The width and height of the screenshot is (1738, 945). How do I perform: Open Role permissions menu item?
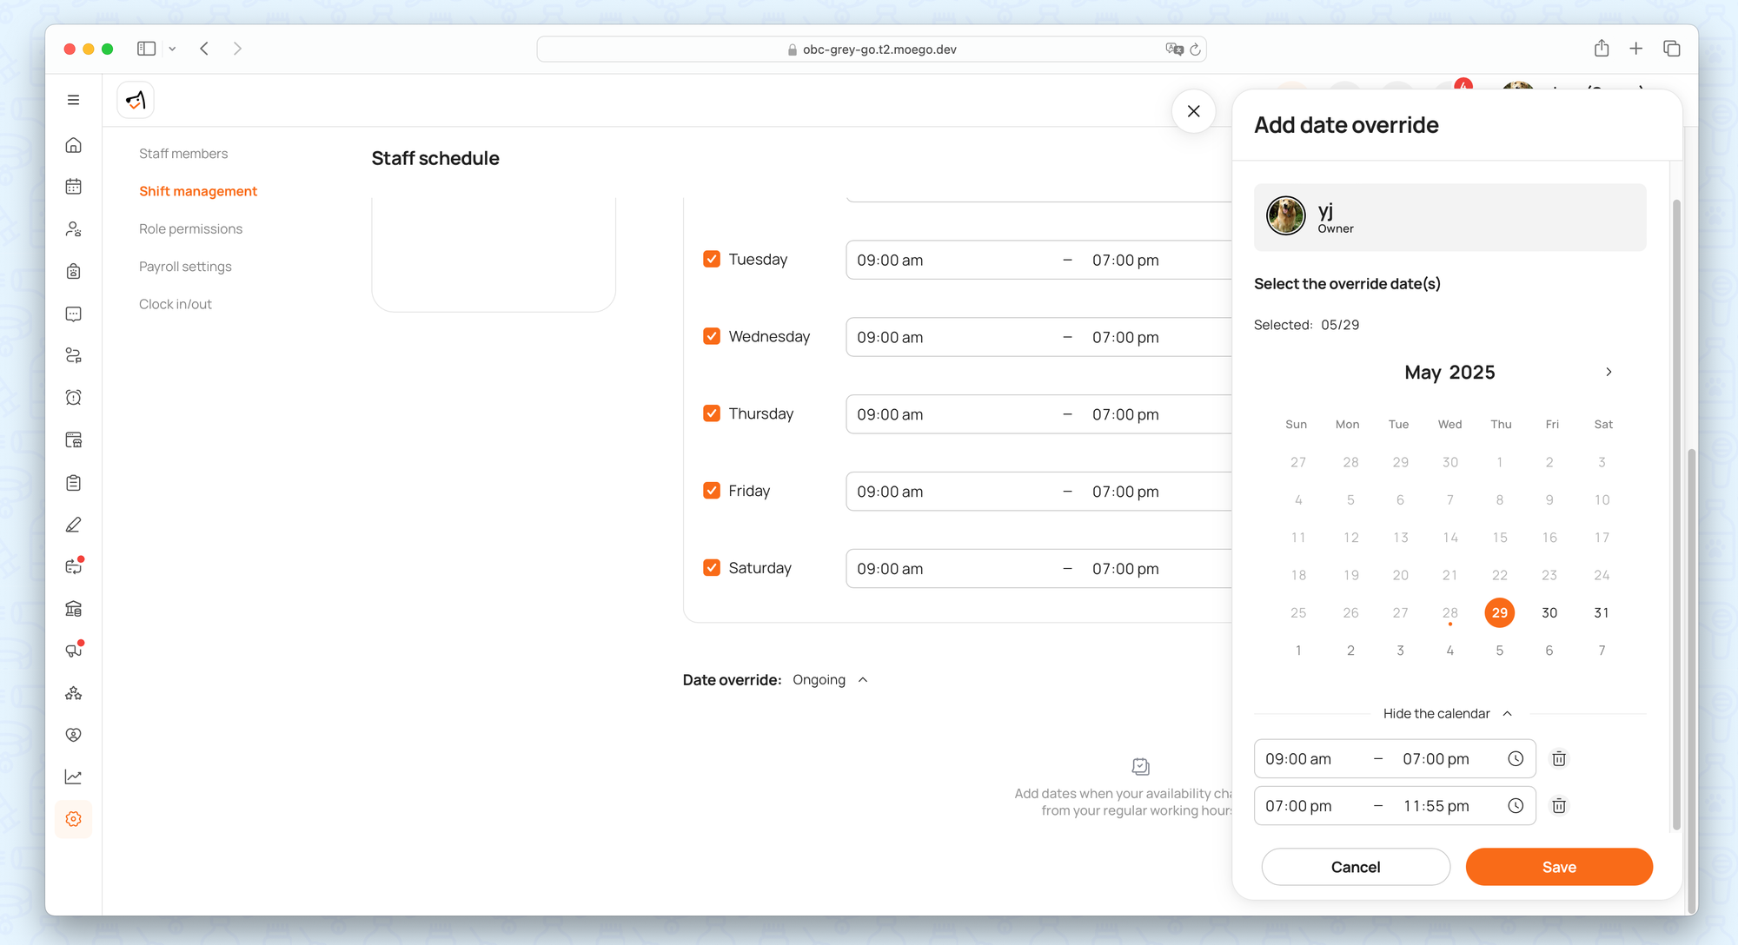[190, 229]
